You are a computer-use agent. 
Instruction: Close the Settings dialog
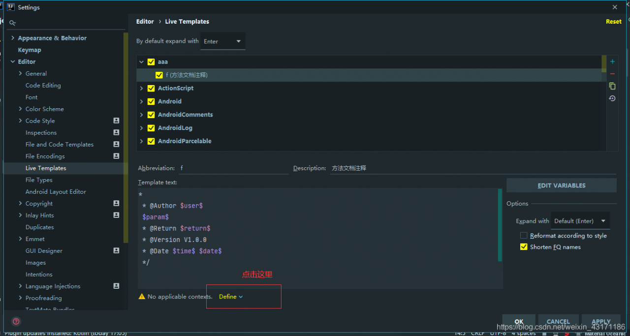tap(615, 7)
